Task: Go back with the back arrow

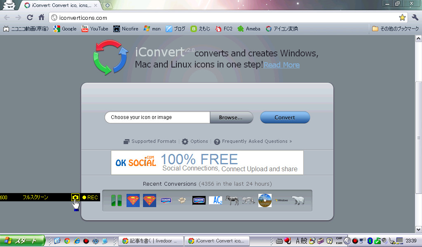Action: [7, 18]
